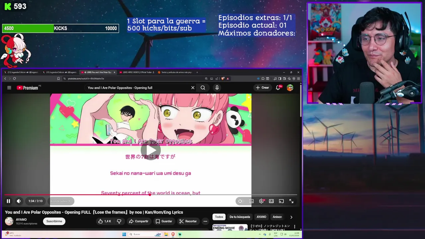Viewport: 425px width, 239px height.
Task: Open the browser main menu at toolbar end
Action: click(x=298, y=79)
